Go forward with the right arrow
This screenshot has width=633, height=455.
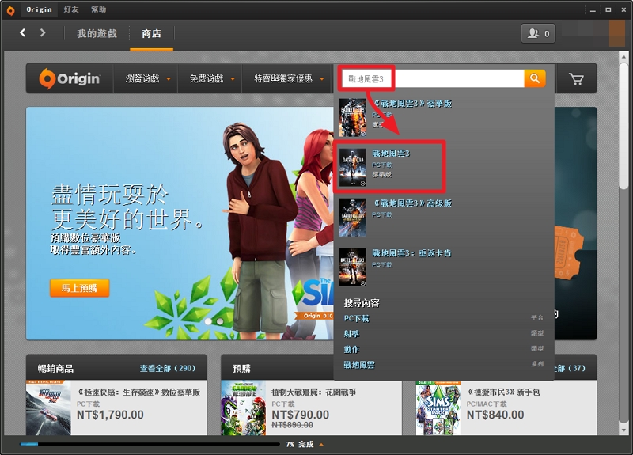click(x=43, y=32)
